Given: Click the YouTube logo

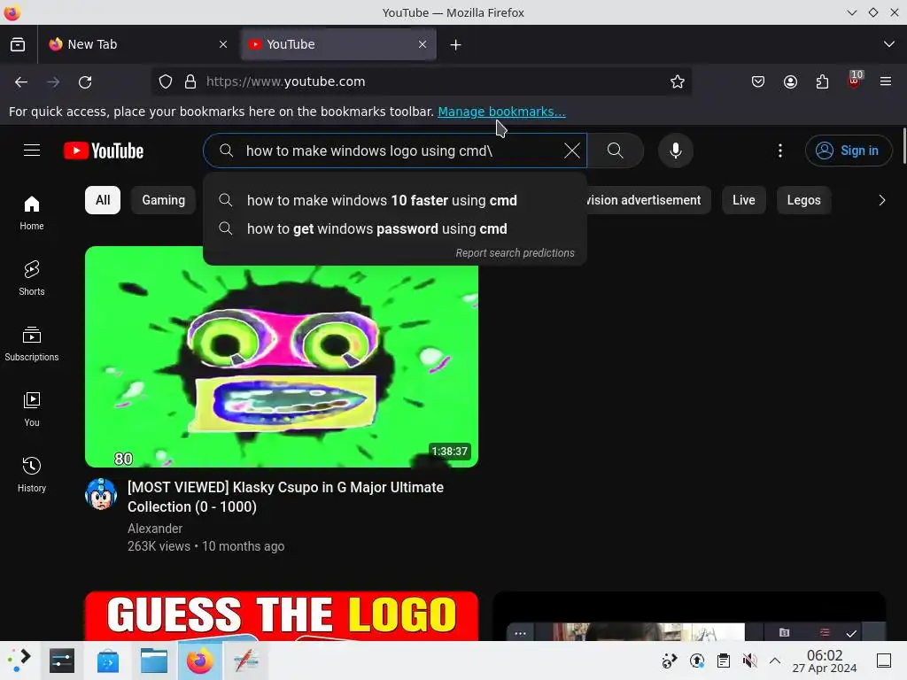Looking at the screenshot, I should pos(104,151).
